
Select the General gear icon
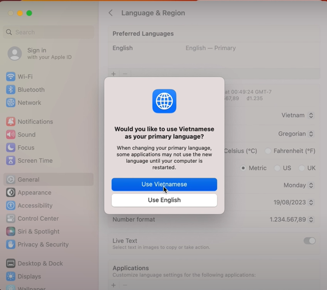10,180
